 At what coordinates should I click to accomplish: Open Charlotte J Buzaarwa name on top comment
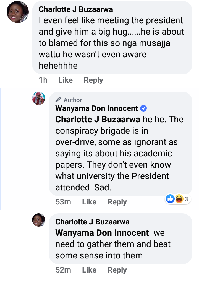(76, 9)
